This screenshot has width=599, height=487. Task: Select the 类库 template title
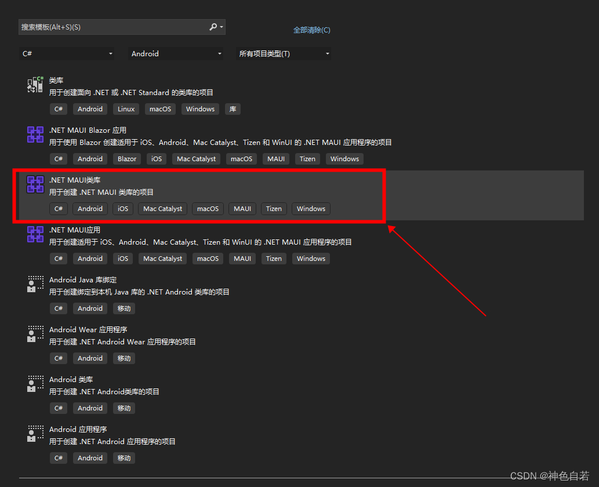point(56,80)
